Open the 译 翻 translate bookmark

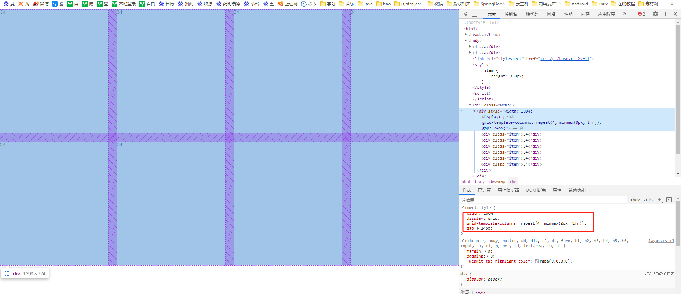coord(58,4)
